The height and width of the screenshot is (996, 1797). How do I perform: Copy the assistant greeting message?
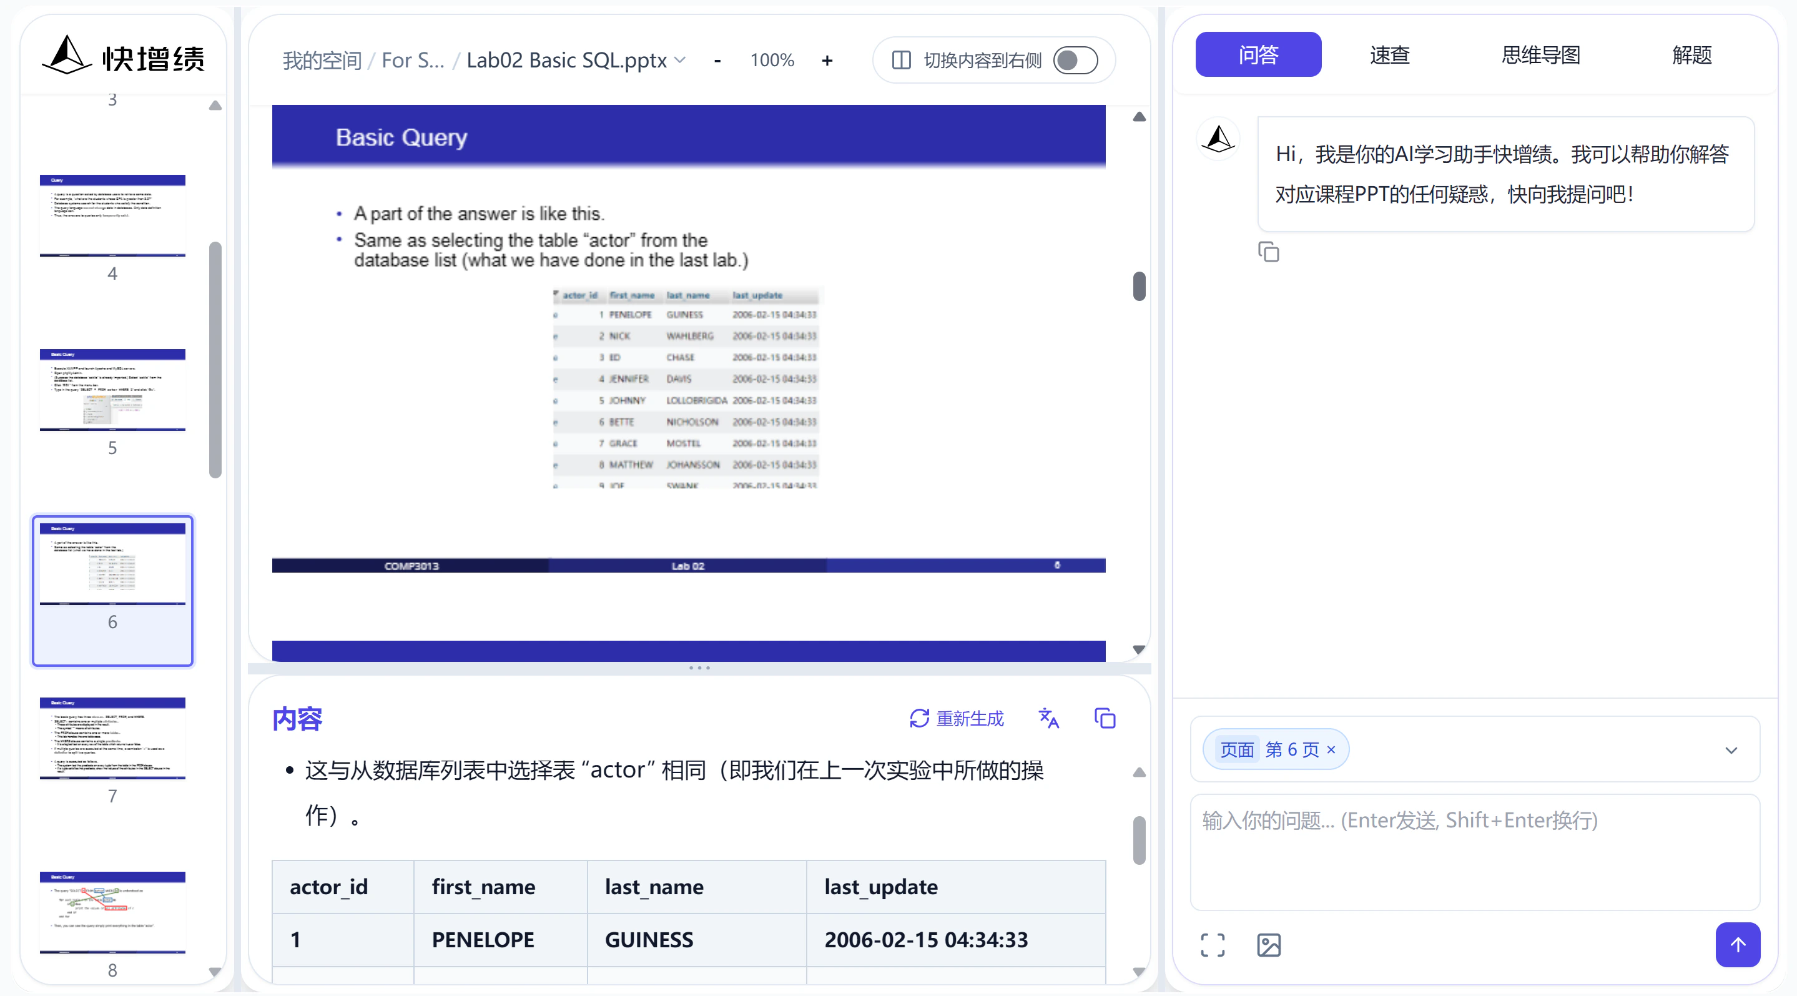1268,252
